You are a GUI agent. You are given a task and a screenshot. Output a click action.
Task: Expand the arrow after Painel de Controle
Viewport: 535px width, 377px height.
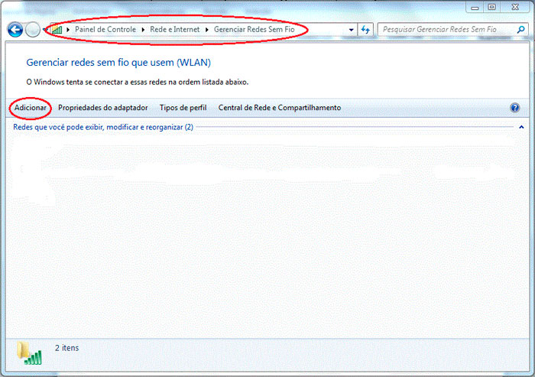click(143, 30)
